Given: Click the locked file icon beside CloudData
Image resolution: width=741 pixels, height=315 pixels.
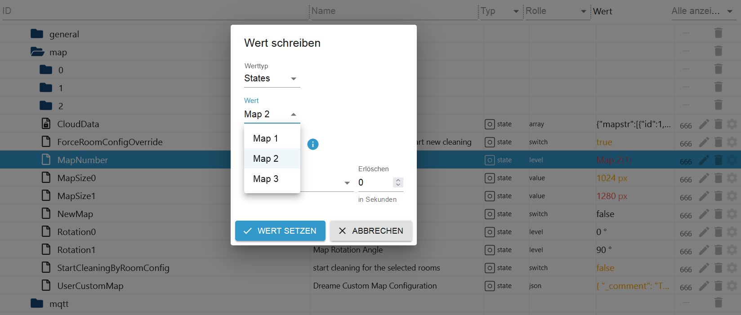Looking at the screenshot, I should (46, 124).
